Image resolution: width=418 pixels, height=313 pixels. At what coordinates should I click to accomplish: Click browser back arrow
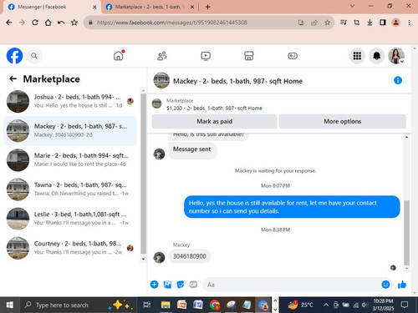click(x=9, y=23)
